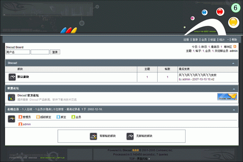Click the Comsenz Inc. footer link
The image size is (243, 162).
(x=164, y=150)
